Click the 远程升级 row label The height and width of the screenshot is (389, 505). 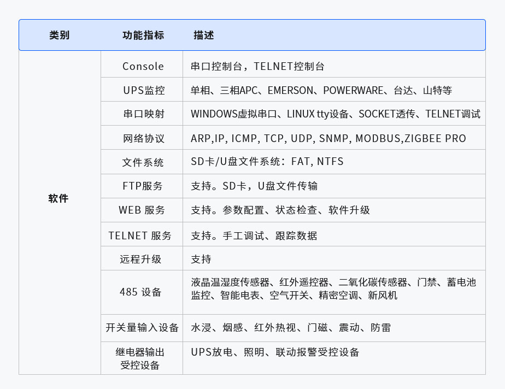(x=142, y=258)
